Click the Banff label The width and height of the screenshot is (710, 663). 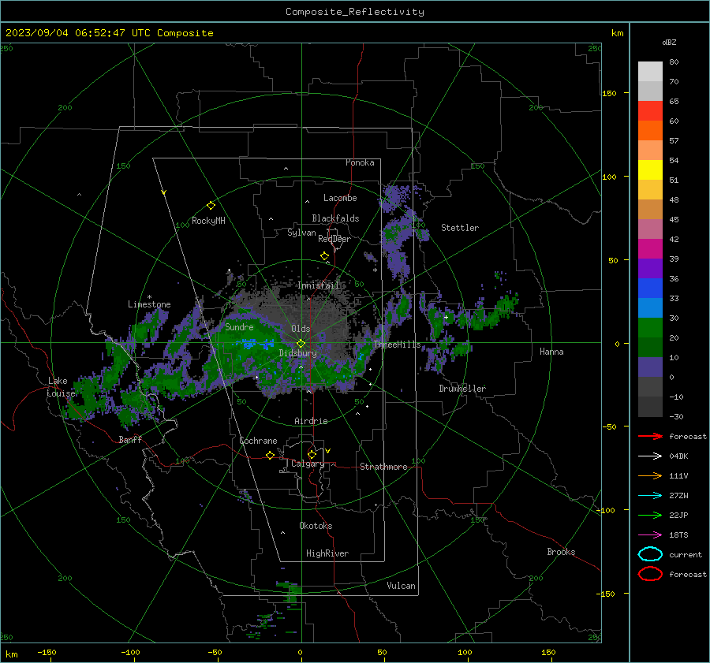click(x=130, y=439)
